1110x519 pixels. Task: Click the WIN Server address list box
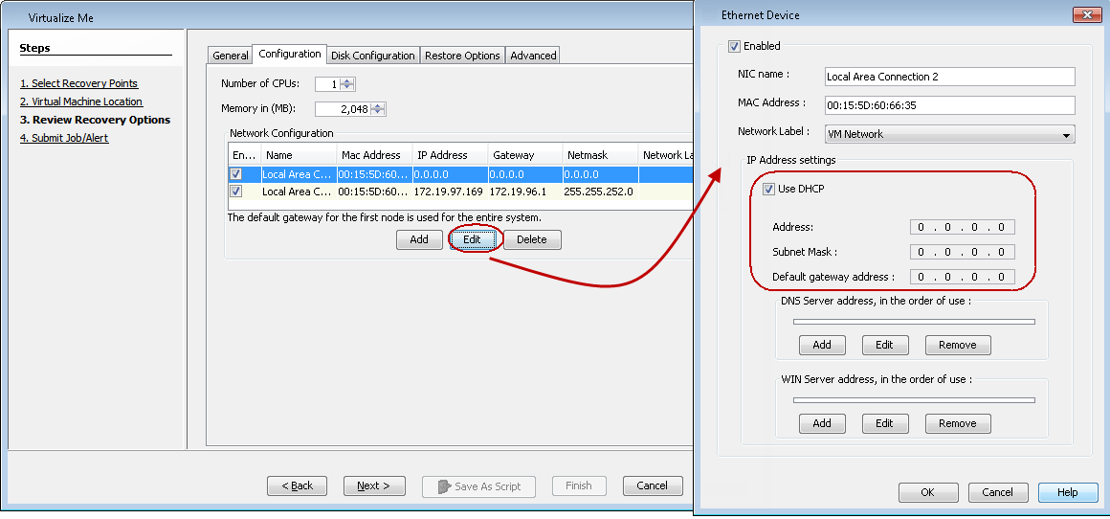pyautogui.click(x=914, y=400)
